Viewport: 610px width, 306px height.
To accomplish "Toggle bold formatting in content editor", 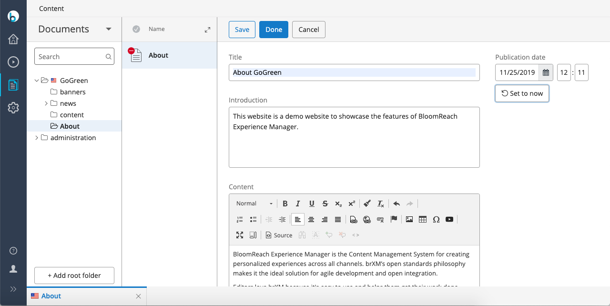I will coord(285,204).
